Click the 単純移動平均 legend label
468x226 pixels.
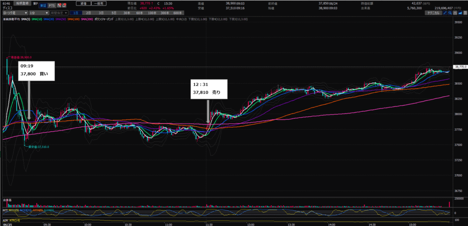pos(11,19)
